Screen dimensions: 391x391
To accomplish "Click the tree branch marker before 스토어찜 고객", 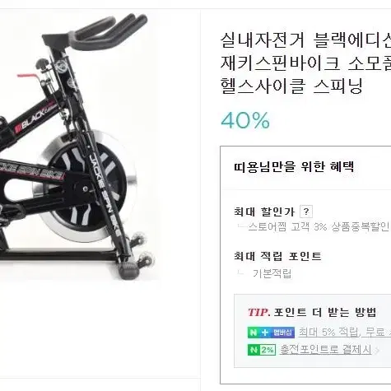I will click(x=242, y=226).
